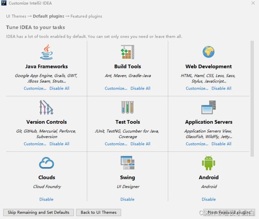Disable all Java Frameworks plugins
Viewport: 259px width, 219px height.
(x=59, y=88)
